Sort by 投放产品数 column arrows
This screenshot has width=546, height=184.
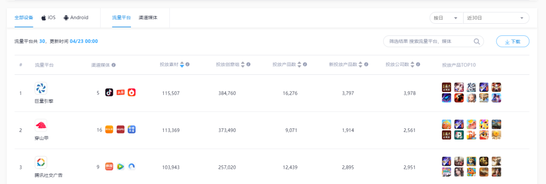point(299,65)
